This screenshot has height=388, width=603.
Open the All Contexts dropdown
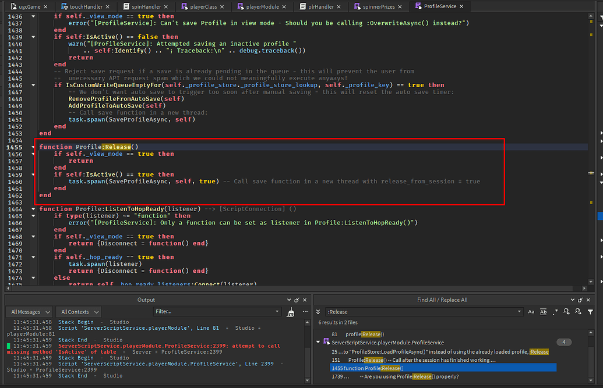click(78, 311)
